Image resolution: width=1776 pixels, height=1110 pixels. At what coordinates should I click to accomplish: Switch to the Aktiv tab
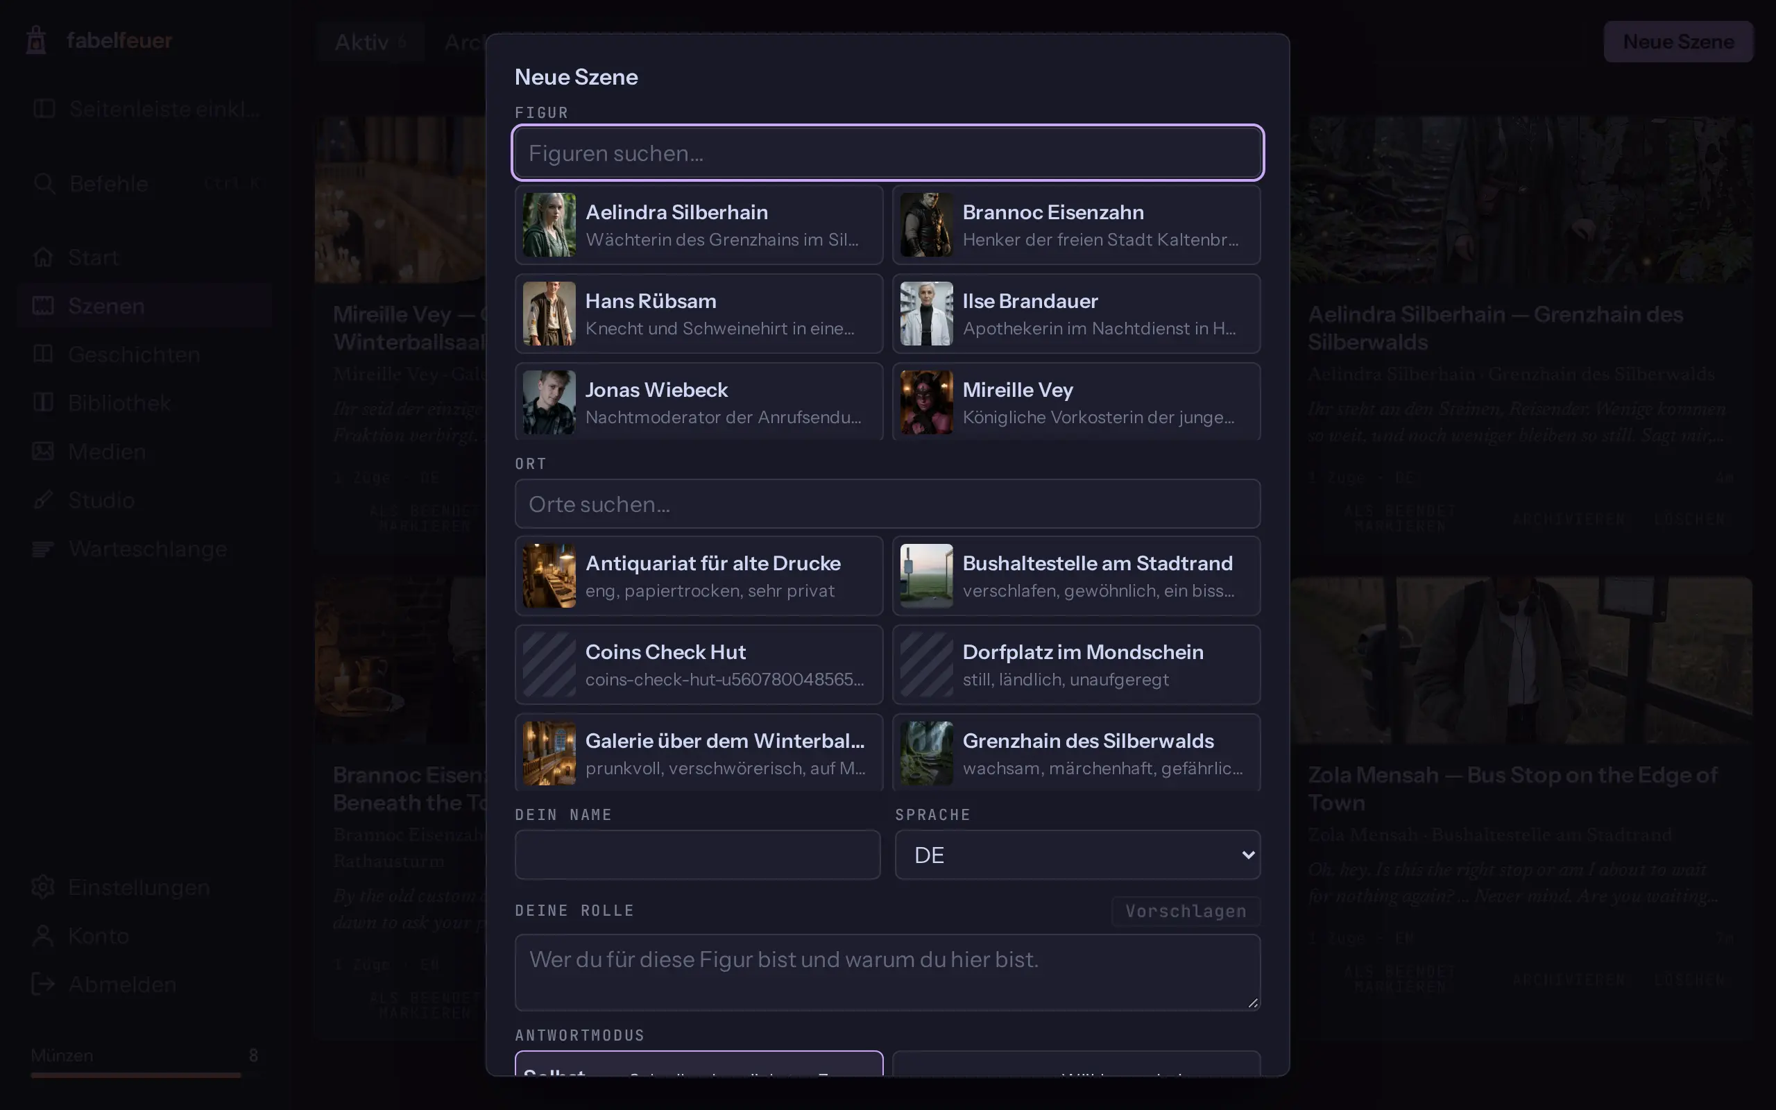(x=370, y=42)
